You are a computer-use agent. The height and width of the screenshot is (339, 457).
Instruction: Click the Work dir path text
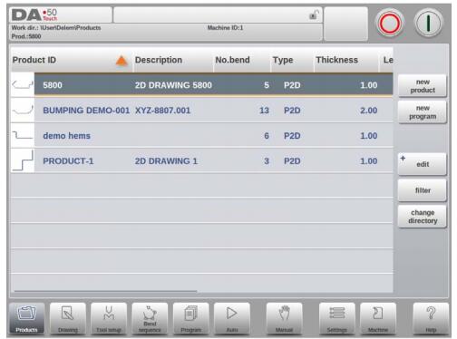tap(56, 28)
